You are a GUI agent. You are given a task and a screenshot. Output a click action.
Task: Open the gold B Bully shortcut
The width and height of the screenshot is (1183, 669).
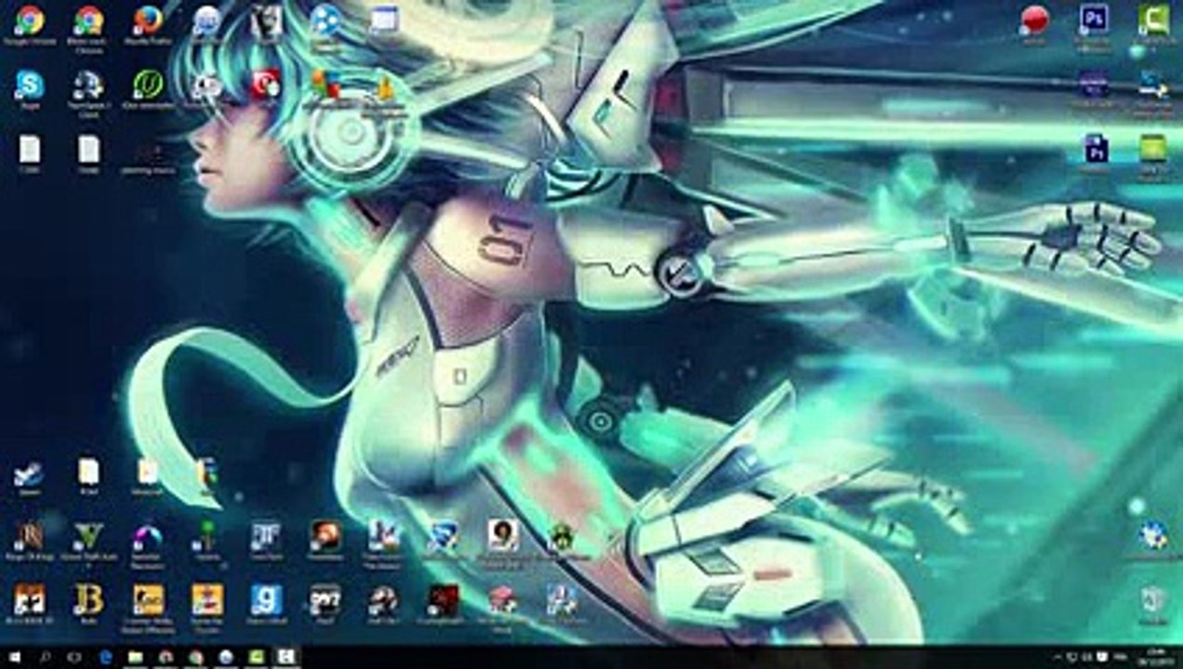click(x=88, y=600)
